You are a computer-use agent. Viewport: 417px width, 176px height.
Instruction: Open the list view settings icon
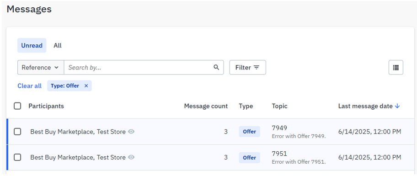point(396,68)
